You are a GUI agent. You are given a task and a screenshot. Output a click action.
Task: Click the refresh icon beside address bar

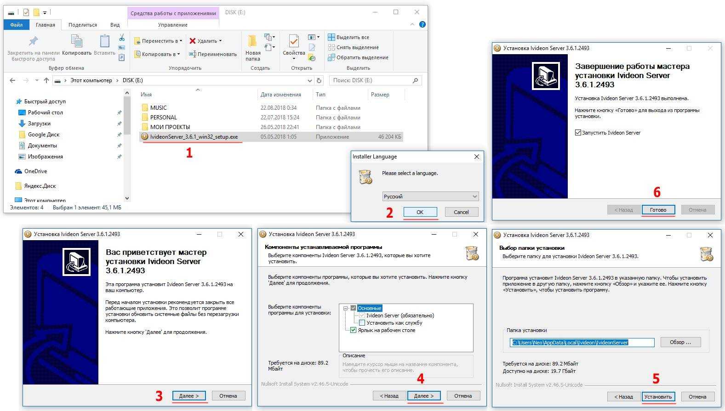(x=319, y=80)
